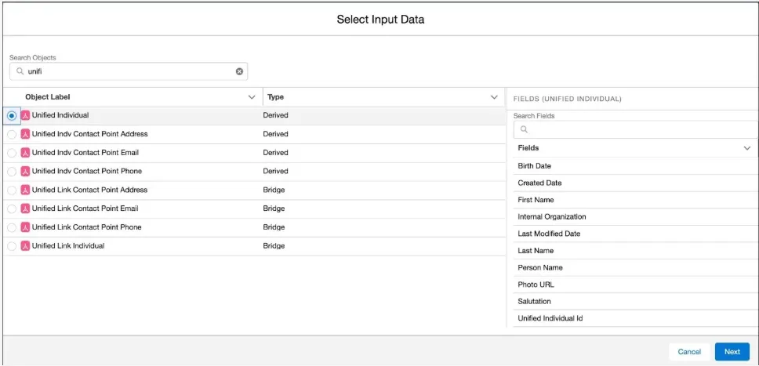Select the Unified Link Contact Point Email radio button
This screenshot has width=759, height=366.
12,208
